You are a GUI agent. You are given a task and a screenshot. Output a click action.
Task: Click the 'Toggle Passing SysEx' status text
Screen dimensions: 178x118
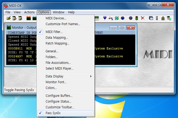[x=19, y=90]
